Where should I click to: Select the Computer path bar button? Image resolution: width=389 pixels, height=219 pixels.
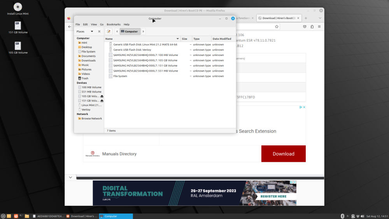click(130, 32)
